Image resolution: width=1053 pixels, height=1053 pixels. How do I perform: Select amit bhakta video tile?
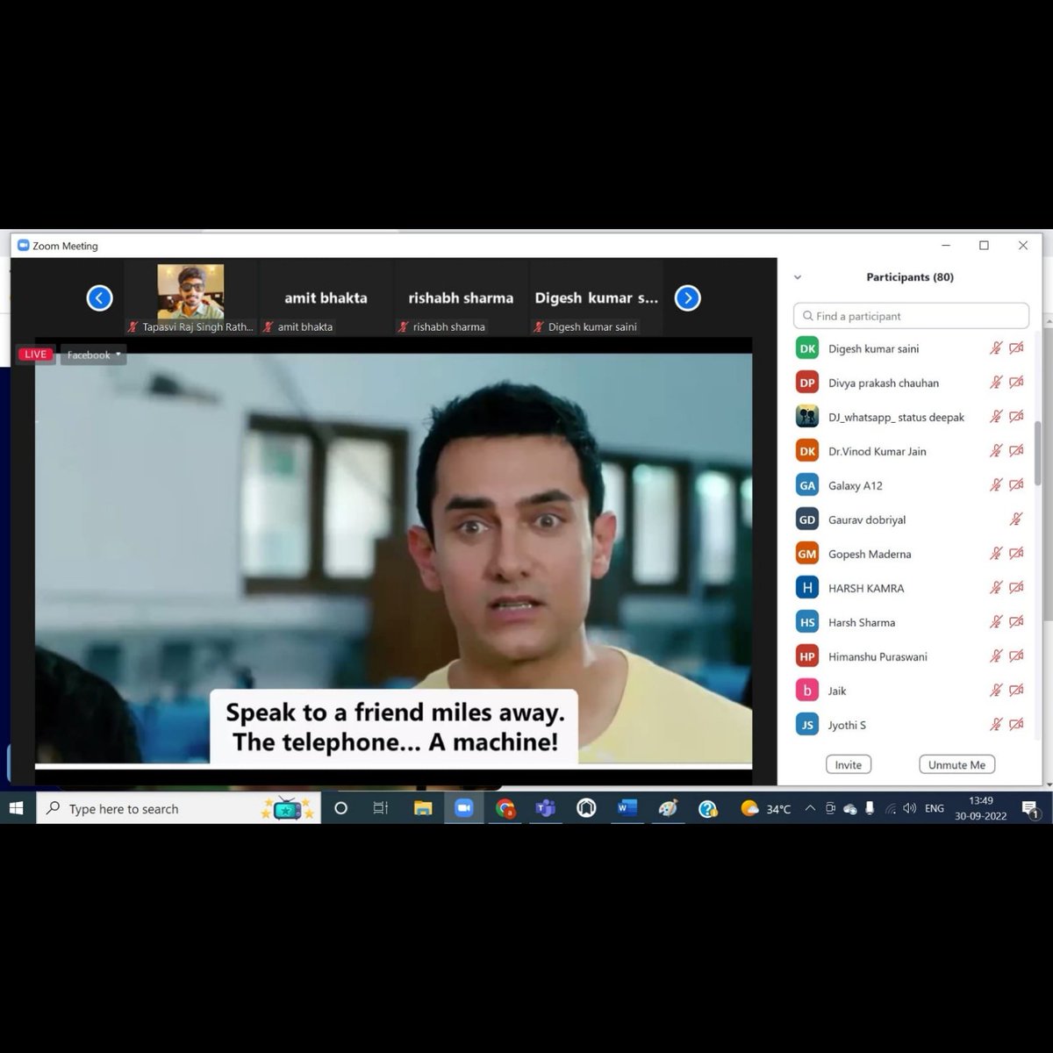pyautogui.click(x=326, y=298)
